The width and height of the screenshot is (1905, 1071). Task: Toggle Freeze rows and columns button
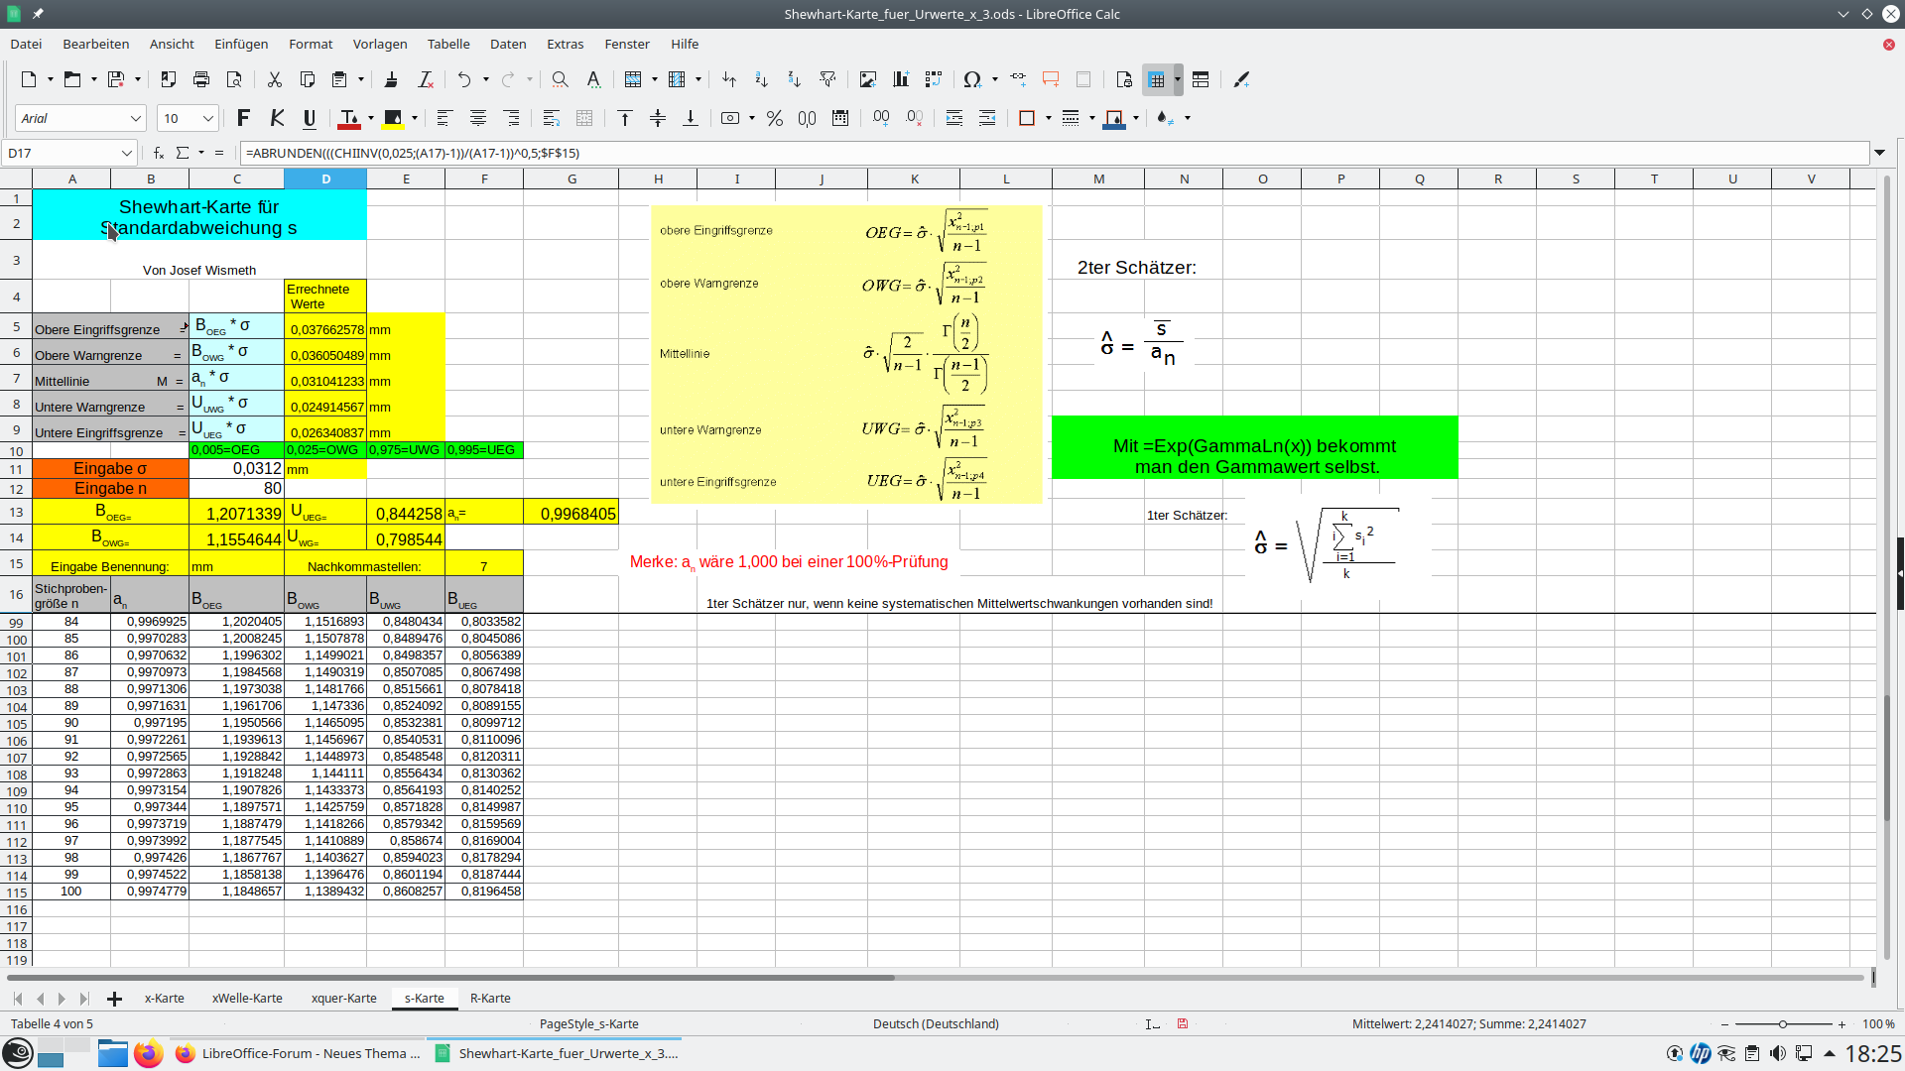pos(1157,79)
